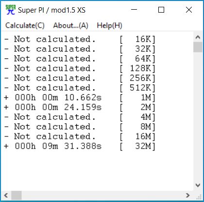The width and height of the screenshot is (204, 202).
Task: Click the Super PI / mod1.5 XS title text
Action: 51,10
